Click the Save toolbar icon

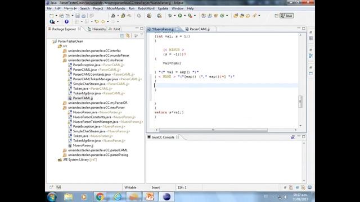pos(78,16)
